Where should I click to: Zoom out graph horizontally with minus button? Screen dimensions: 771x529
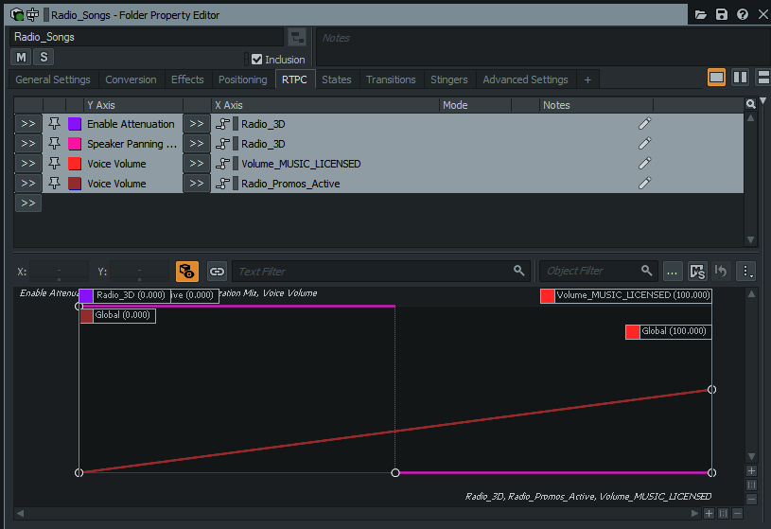[x=737, y=513]
